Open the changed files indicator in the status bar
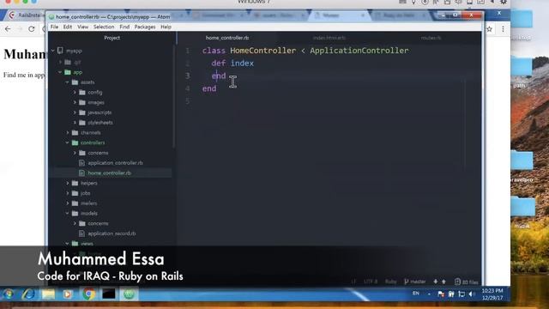Image resolution: width=549 pixels, height=309 pixels. 466,282
